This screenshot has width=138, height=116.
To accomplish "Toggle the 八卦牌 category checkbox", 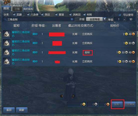I will [x=28, y=15].
